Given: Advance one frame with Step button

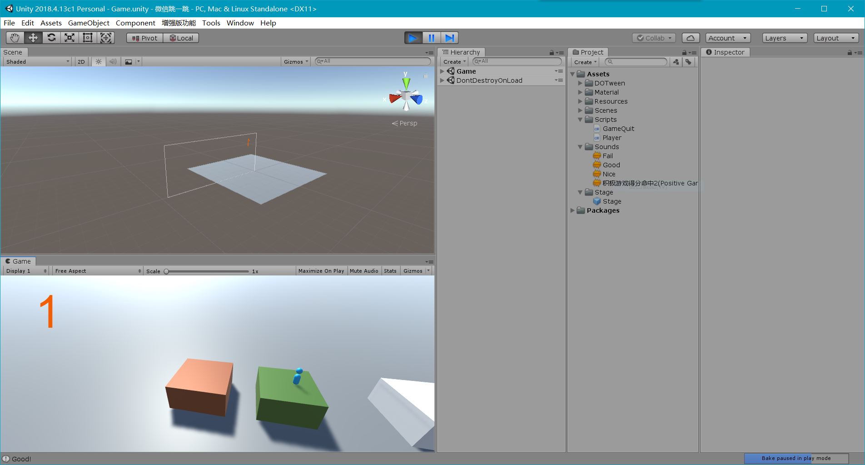Looking at the screenshot, I should (x=449, y=38).
